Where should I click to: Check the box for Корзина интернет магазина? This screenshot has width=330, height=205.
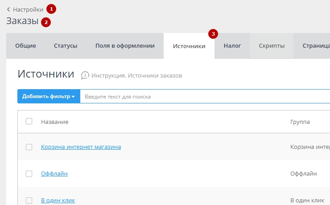point(29,147)
